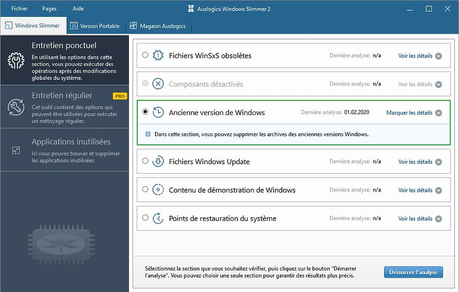Collapse details arrow for Ancienne version de Windows
This screenshot has width=459, height=292.
click(438, 113)
